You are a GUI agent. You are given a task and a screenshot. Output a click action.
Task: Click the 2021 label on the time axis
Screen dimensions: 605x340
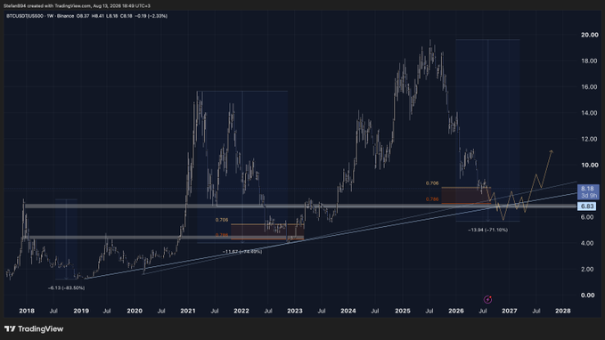click(188, 311)
